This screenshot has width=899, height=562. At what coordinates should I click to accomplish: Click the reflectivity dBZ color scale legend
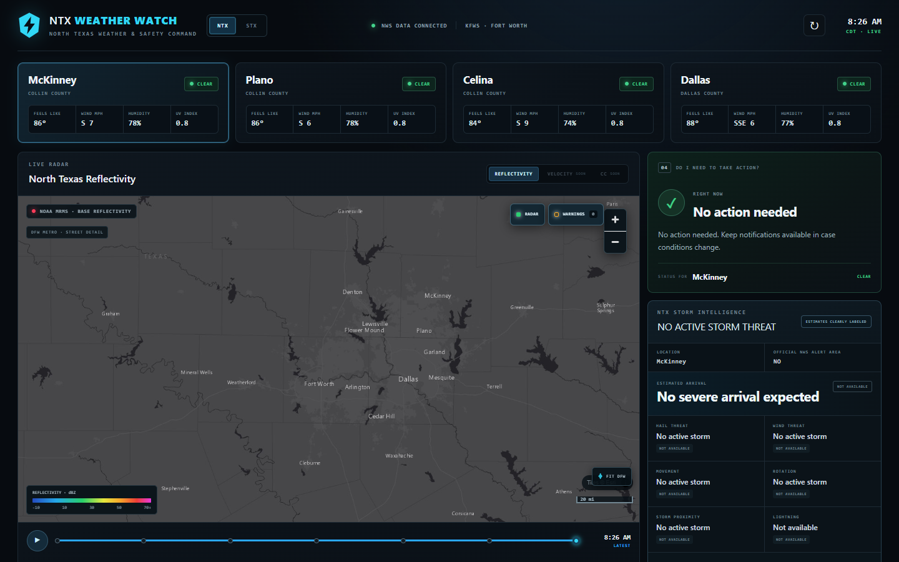click(92, 500)
